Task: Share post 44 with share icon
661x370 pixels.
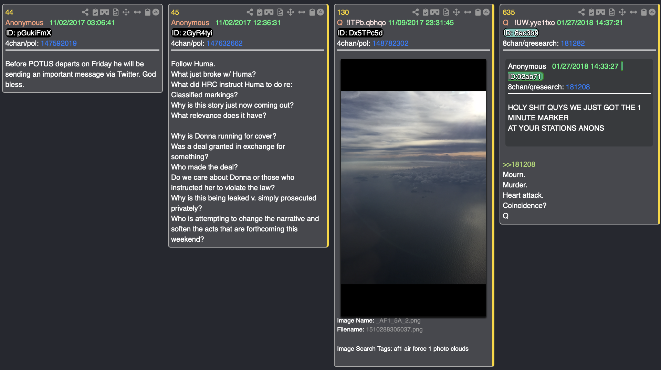Action: pos(85,12)
